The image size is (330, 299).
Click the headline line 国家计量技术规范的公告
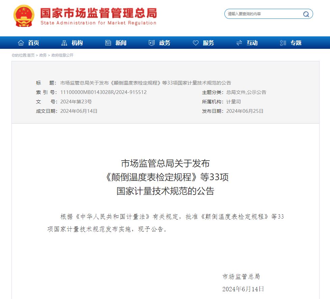point(165,191)
